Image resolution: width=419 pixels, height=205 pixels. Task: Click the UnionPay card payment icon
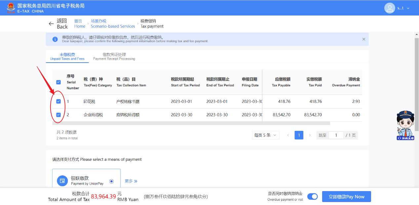click(x=62, y=181)
